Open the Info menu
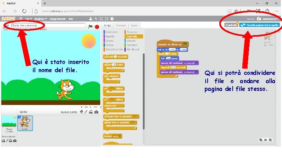The height and width of the screenshot is (158, 282). point(71,19)
